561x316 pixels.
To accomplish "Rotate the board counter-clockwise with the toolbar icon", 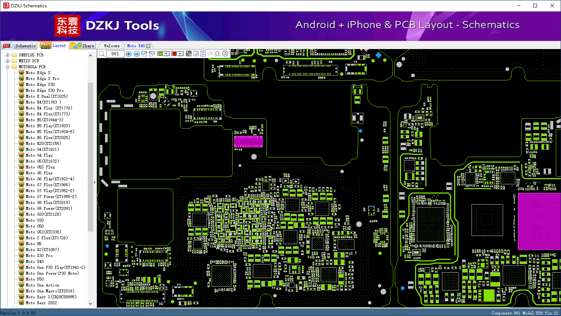I will (151, 54).
